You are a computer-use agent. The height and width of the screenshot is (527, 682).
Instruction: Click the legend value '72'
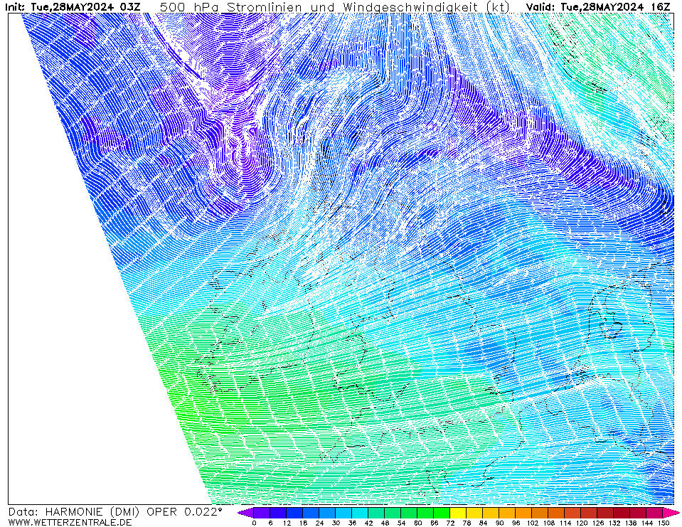coord(450,523)
